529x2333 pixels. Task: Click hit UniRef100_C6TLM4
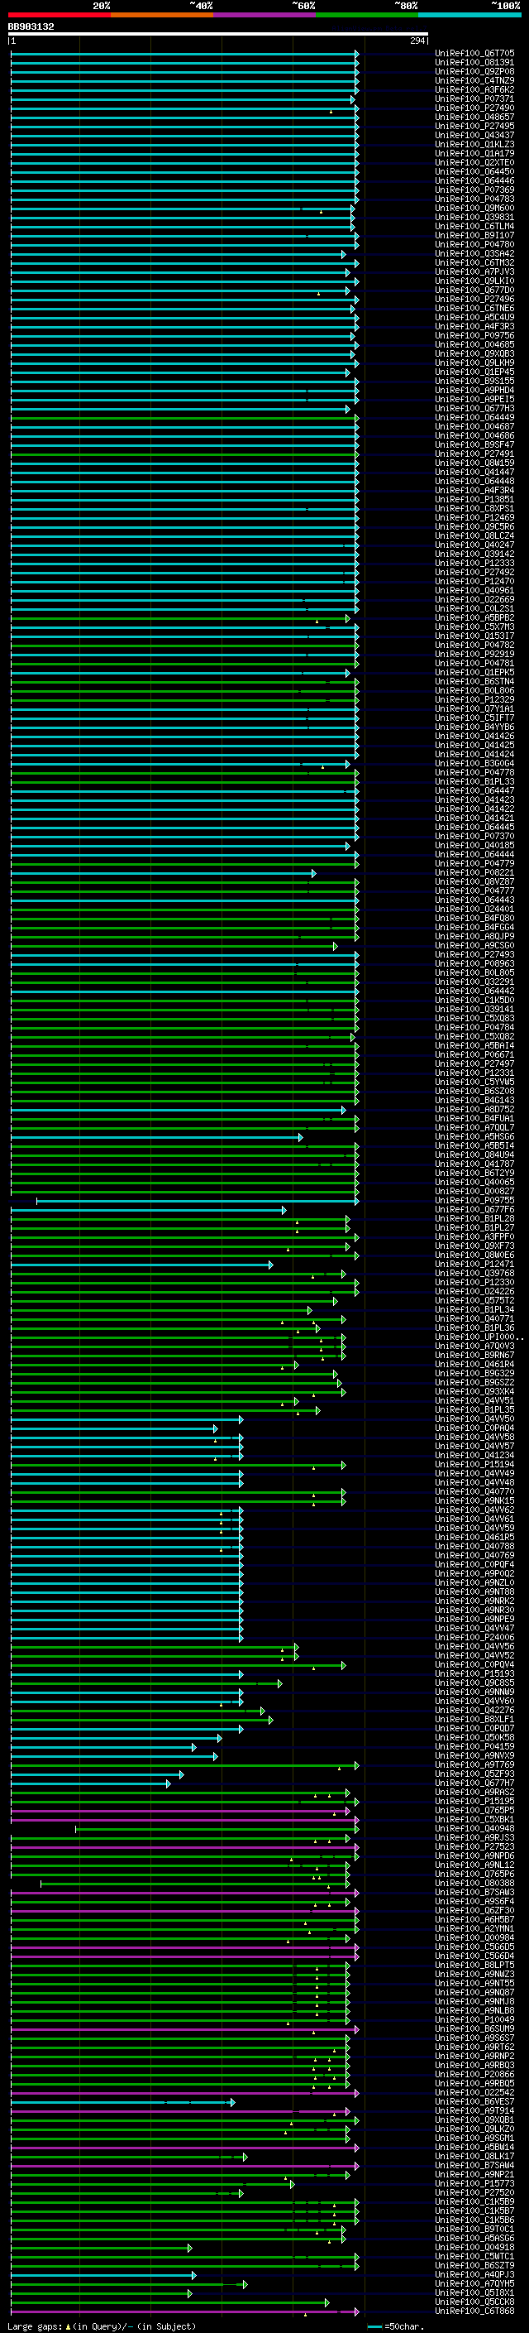474,227
